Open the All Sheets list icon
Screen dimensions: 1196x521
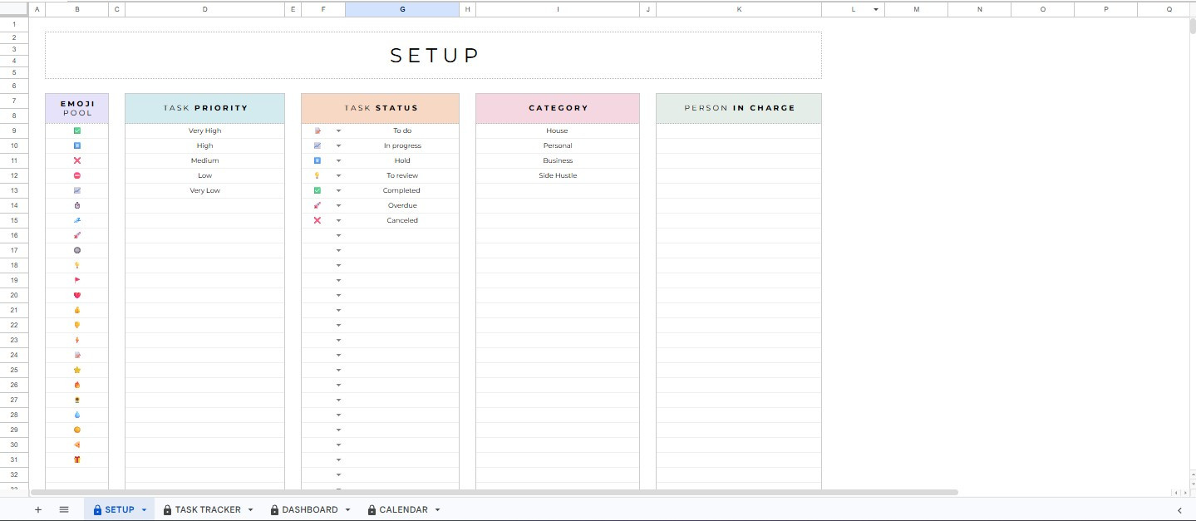64,509
